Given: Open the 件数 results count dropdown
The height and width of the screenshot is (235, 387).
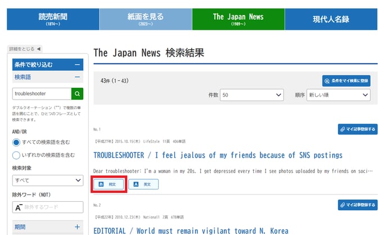Looking at the screenshot, I should click(x=251, y=96).
